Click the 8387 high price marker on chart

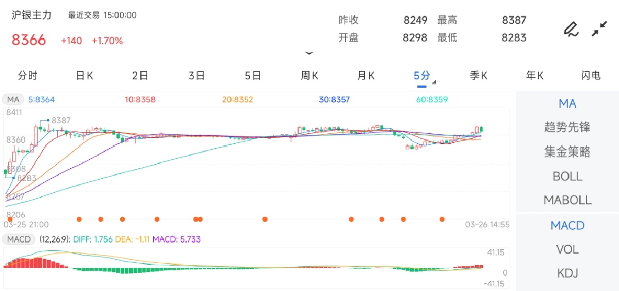61,120
